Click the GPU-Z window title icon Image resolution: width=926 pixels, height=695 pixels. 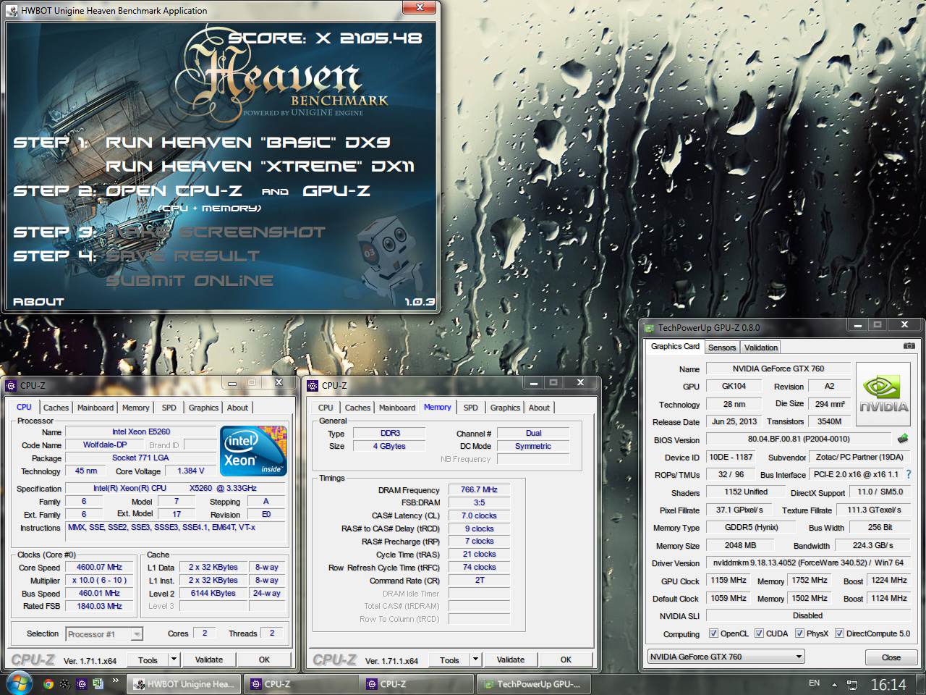coord(649,328)
